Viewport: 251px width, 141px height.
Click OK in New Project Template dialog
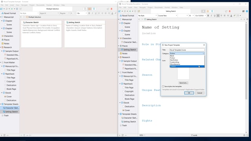(x=189, y=93)
